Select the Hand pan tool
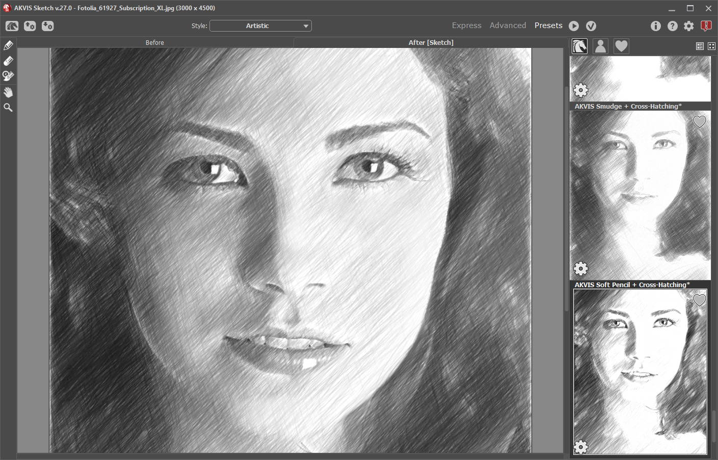 pos(8,92)
